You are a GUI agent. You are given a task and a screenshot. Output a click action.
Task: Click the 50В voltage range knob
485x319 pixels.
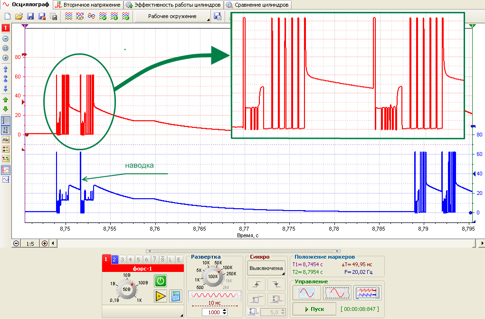tap(126, 289)
